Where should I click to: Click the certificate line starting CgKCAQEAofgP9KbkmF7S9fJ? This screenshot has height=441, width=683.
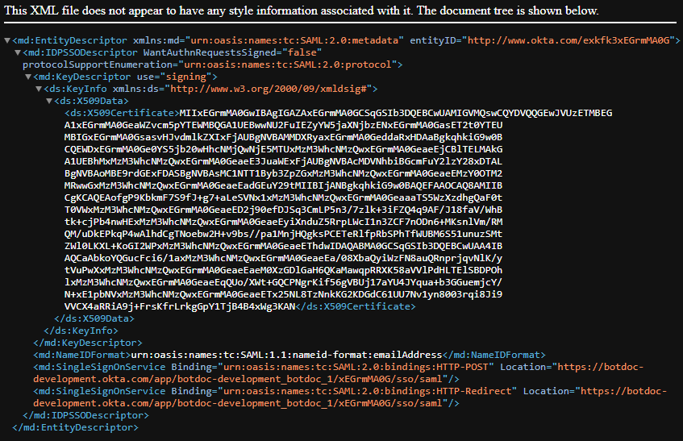coord(283,198)
